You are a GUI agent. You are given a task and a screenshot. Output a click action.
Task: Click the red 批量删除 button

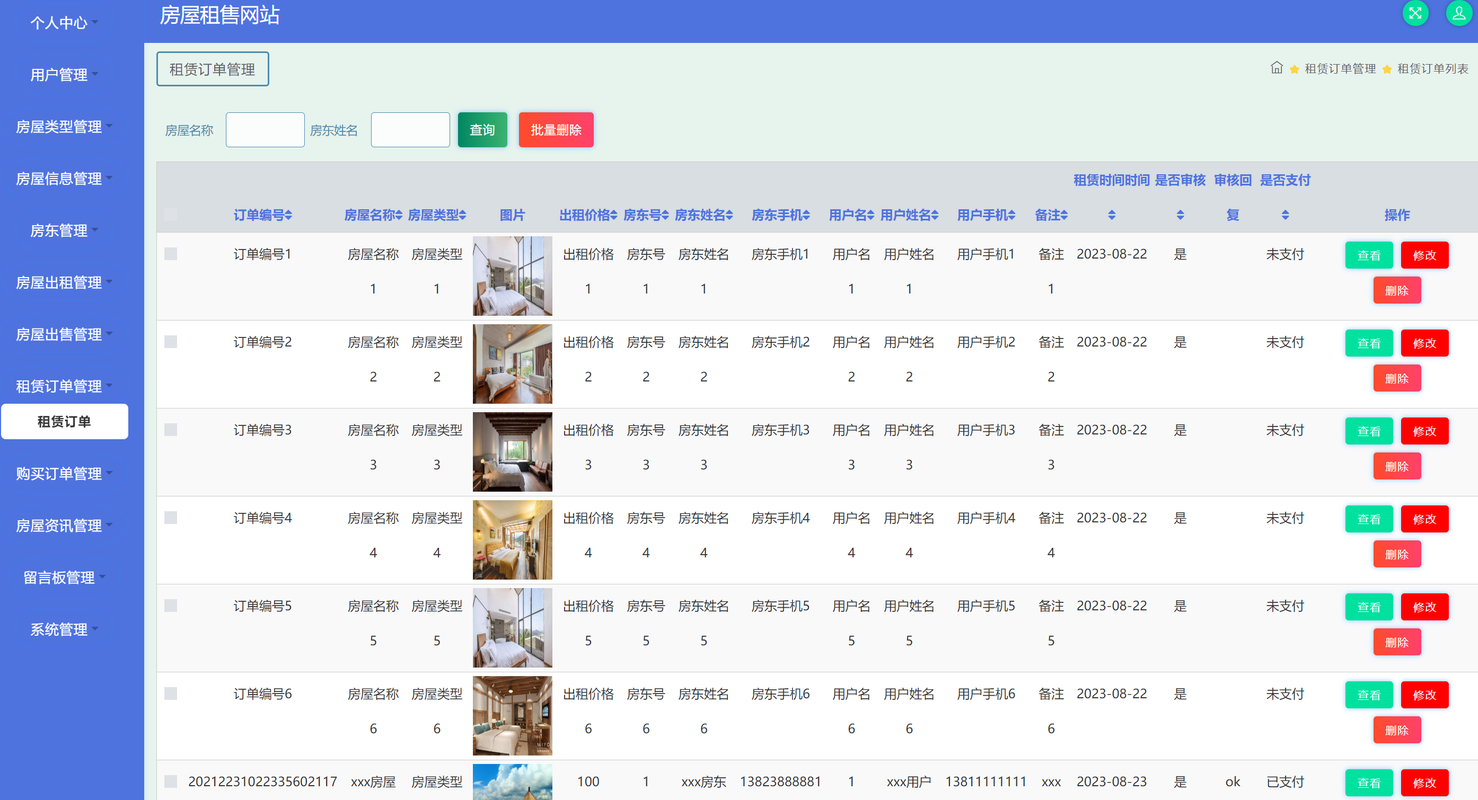click(x=556, y=130)
